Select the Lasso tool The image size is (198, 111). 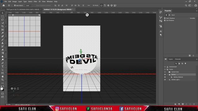2,20
